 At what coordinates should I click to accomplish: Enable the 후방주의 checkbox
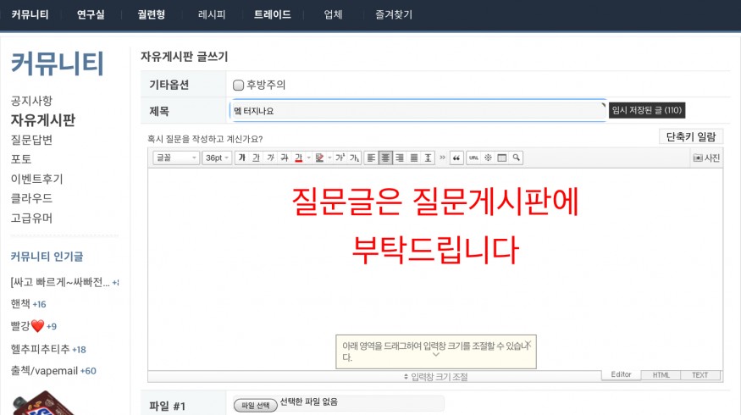(x=239, y=85)
